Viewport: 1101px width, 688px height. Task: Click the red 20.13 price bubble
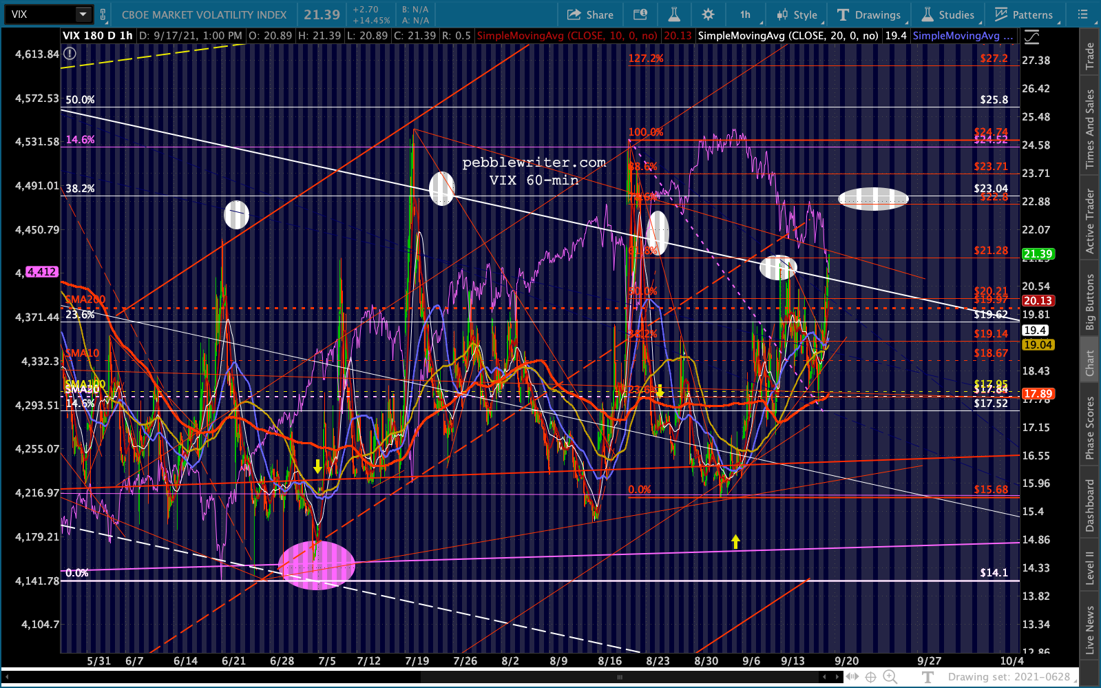tap(1038, 300)
